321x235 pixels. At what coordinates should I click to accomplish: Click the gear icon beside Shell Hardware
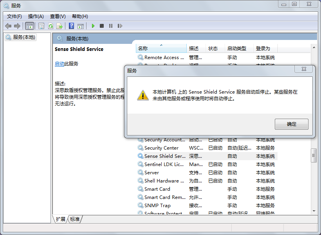pyautogui.click(x=140, y=181)
